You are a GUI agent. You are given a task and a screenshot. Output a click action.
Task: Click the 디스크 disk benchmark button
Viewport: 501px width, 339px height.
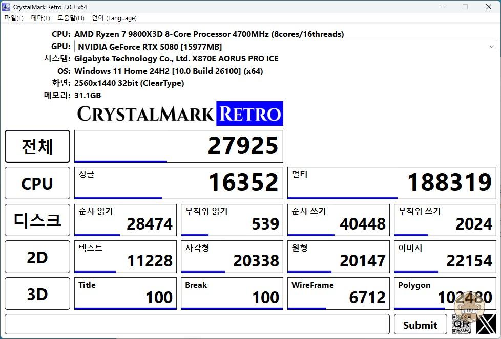click(37, 220)
